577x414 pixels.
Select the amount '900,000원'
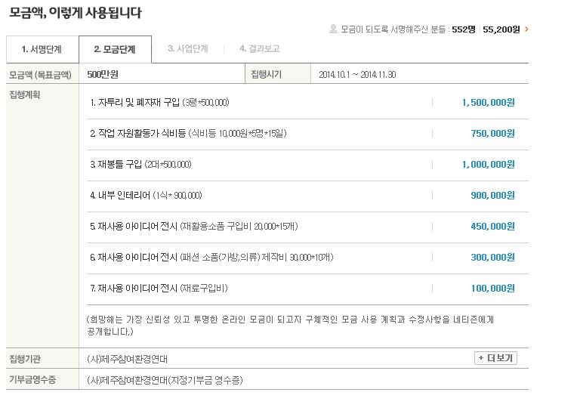pyautogui.click(x=492, y=195)
